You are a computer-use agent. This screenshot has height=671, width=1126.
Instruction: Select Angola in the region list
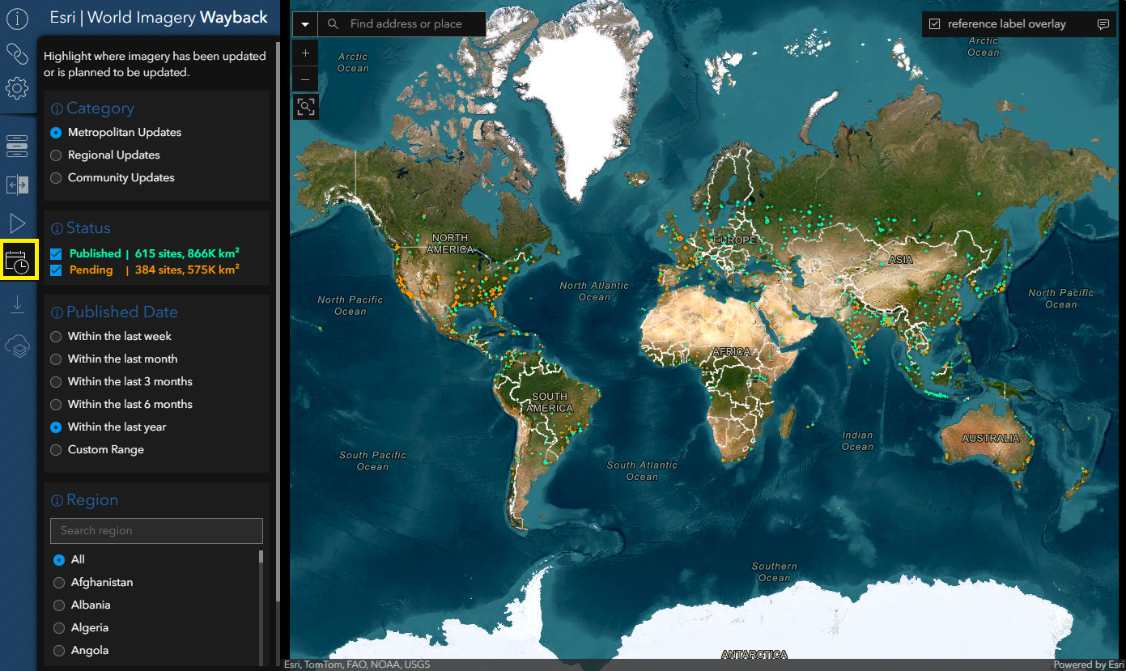(59, 651)
